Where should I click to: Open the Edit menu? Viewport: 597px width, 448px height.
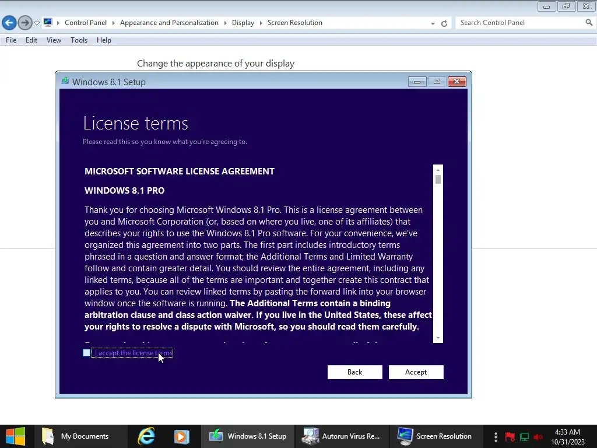click(31, 40)
